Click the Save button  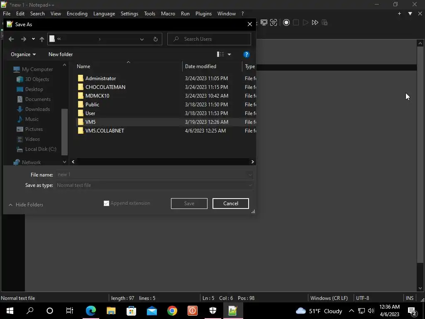pyautogui.click(x=189, y=204)
